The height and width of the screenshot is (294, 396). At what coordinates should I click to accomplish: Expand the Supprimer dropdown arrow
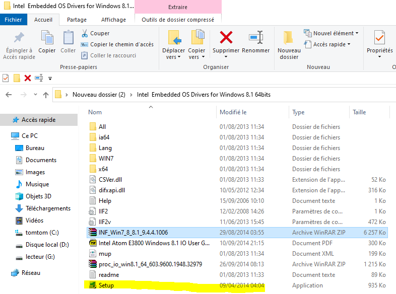[226, 57]
